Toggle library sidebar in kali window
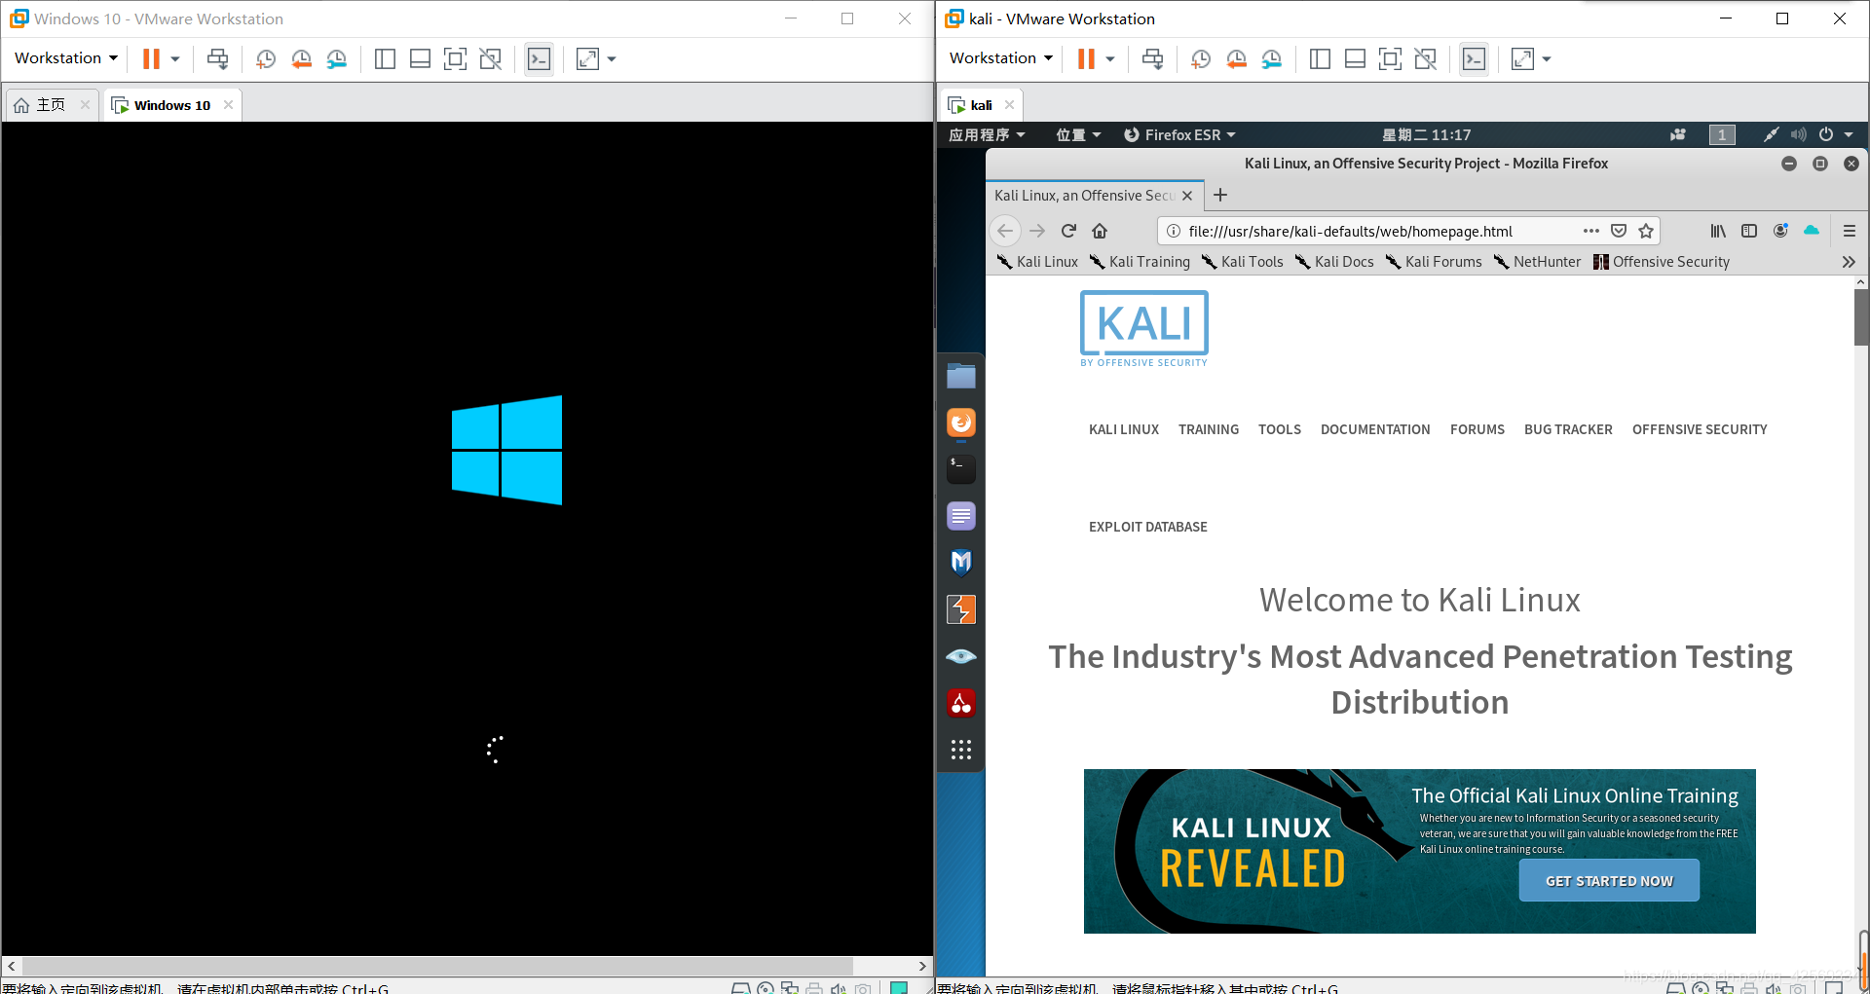 coord(1320,58)
